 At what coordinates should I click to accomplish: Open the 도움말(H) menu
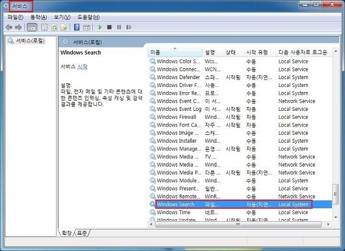[89, 17]
